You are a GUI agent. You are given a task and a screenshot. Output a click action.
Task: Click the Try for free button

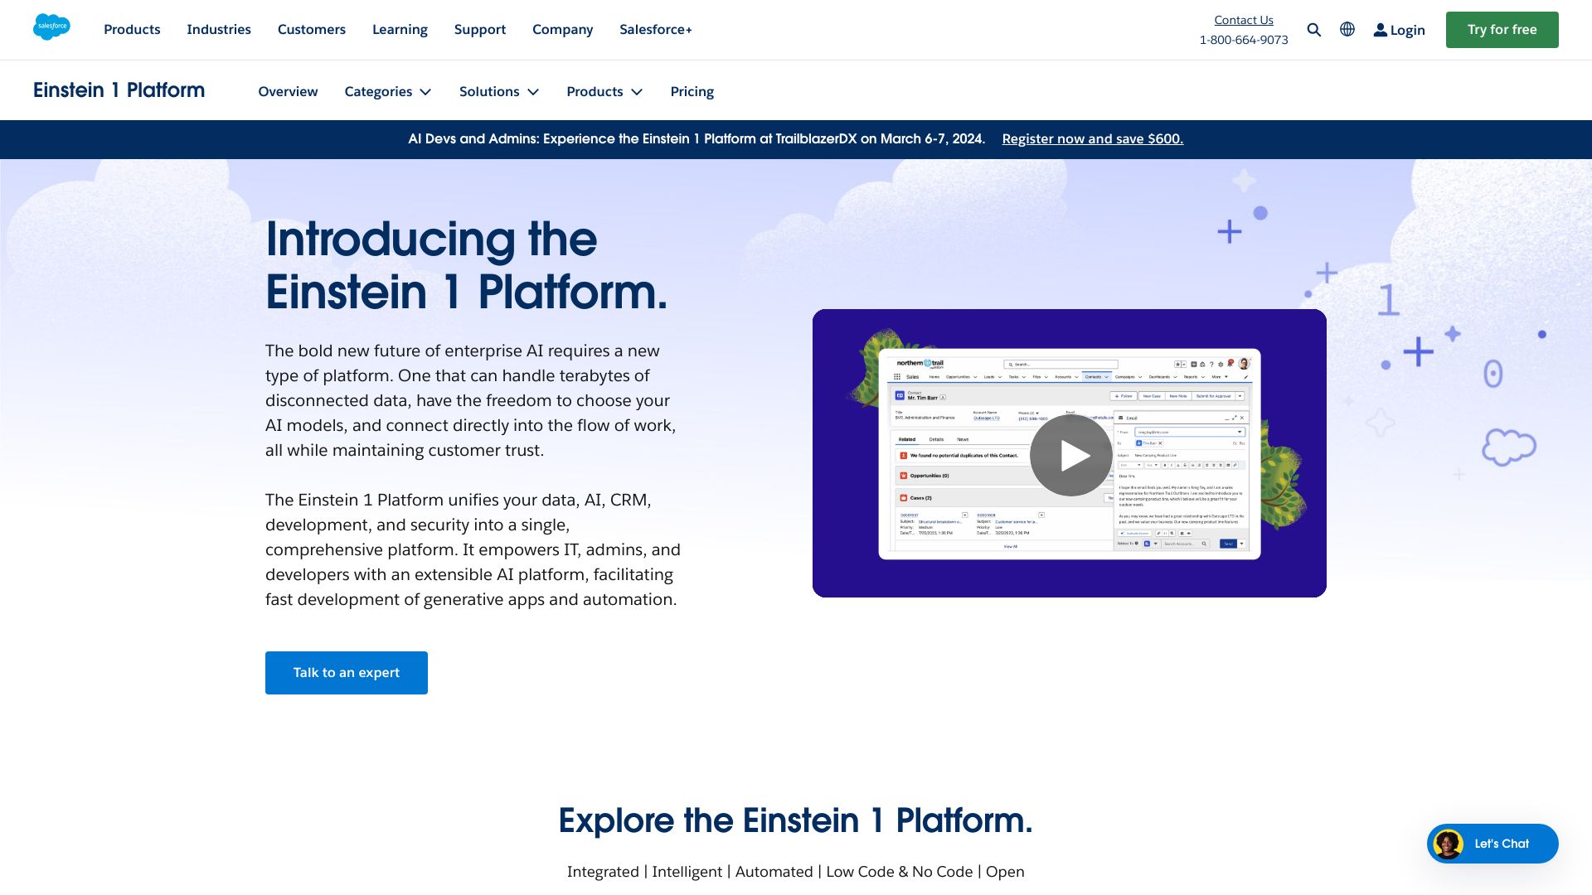tap(1502, 30)
